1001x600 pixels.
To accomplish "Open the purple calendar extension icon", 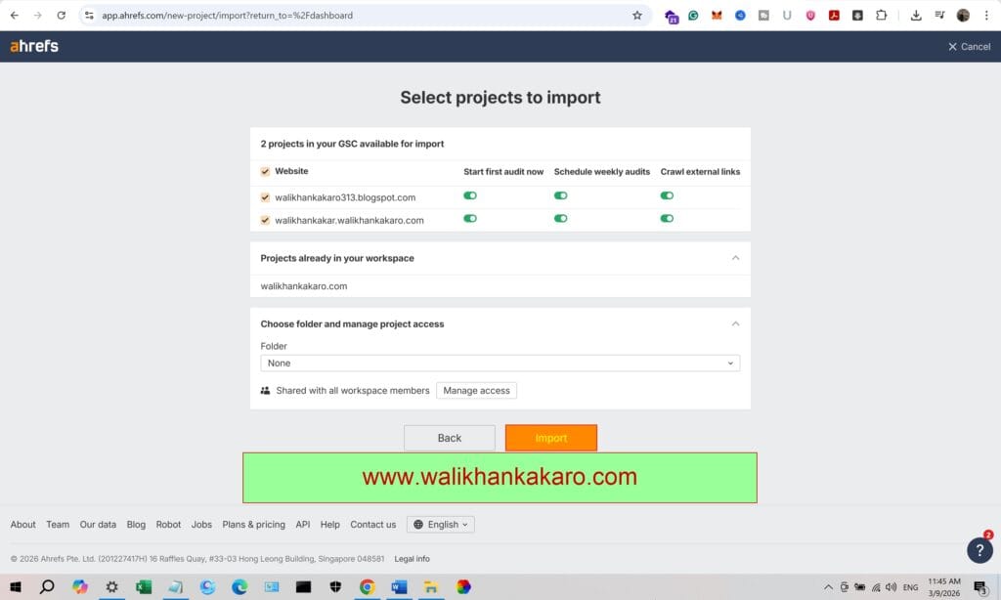I will pyautogui.click(x=671, y=17).
